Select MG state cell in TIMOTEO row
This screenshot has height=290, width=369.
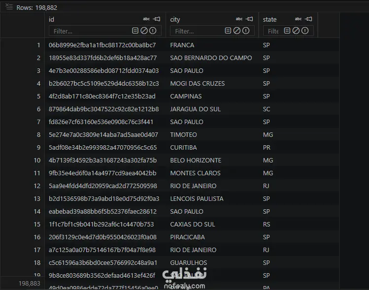click(x=268, y=135)
